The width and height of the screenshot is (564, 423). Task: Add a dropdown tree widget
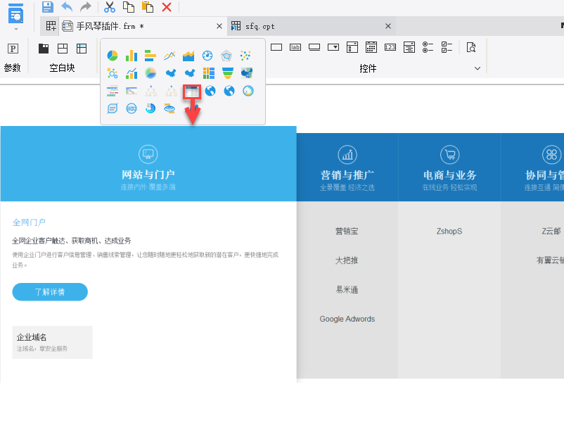coord(409,47)
